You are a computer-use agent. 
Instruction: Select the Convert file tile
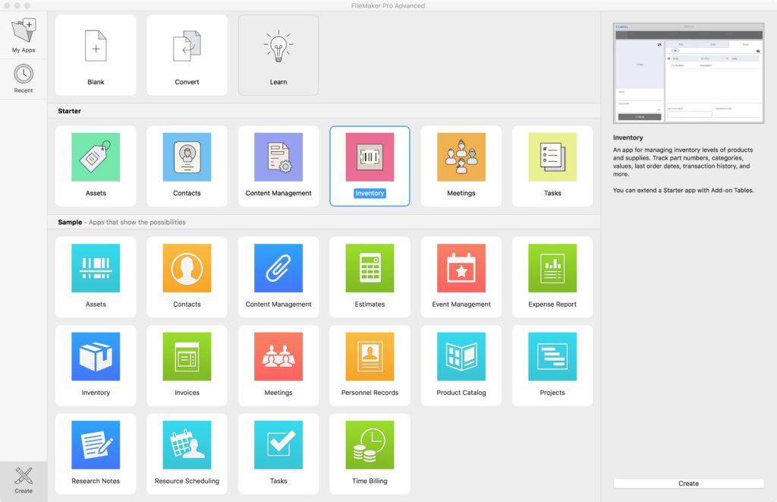pyautogui.click(x=187, y=55)
